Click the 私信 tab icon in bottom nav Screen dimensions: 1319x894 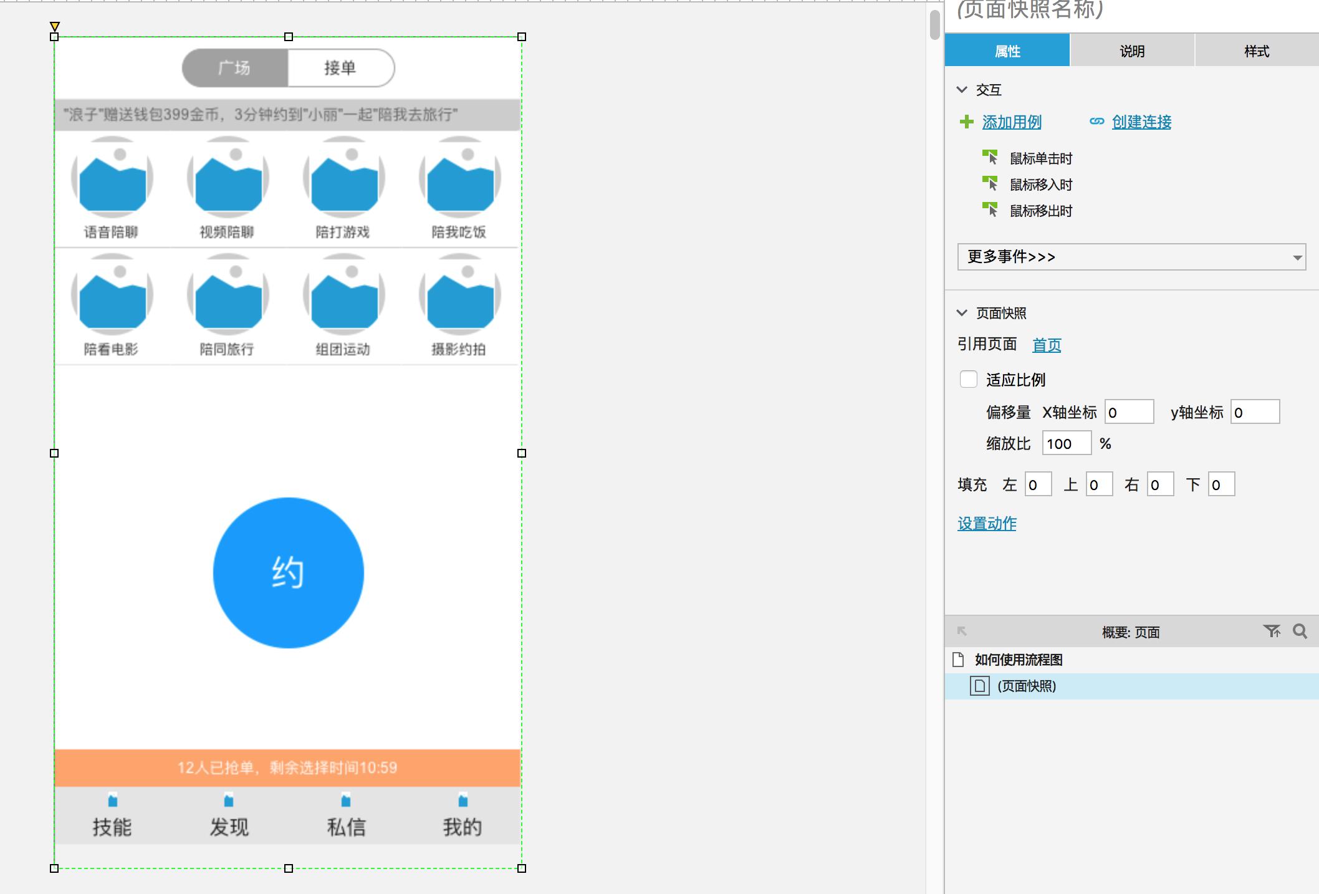(x=346, y=798)
